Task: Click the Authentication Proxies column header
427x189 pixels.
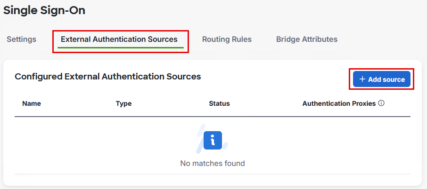Action: (x=339, y=103)
